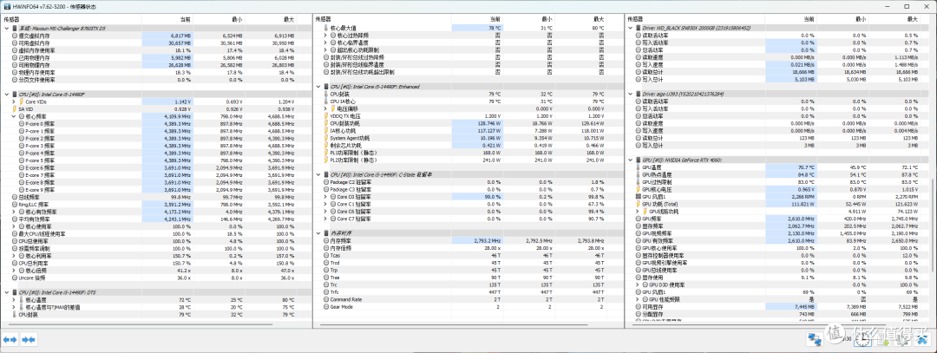This screenshot has width=937, height=353.
Task: Select the Trfc timing row
Action: 468,291
